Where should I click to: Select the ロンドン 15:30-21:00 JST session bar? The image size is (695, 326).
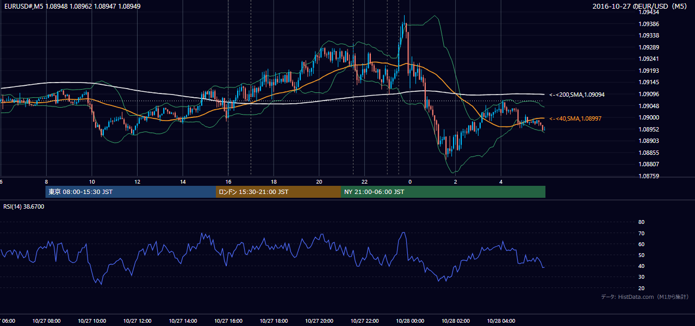[x=278, y=192]
